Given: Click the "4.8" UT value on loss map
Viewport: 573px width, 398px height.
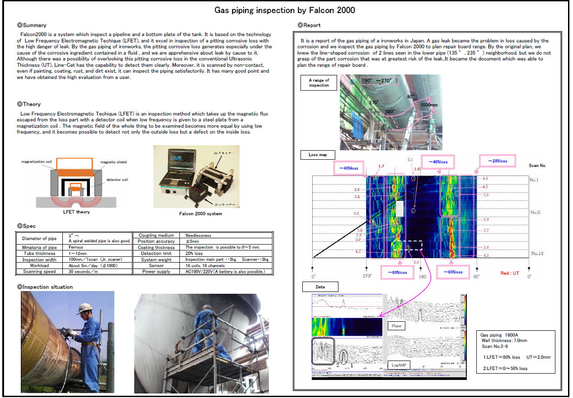Looking at the screenshot, I should 485,179.
